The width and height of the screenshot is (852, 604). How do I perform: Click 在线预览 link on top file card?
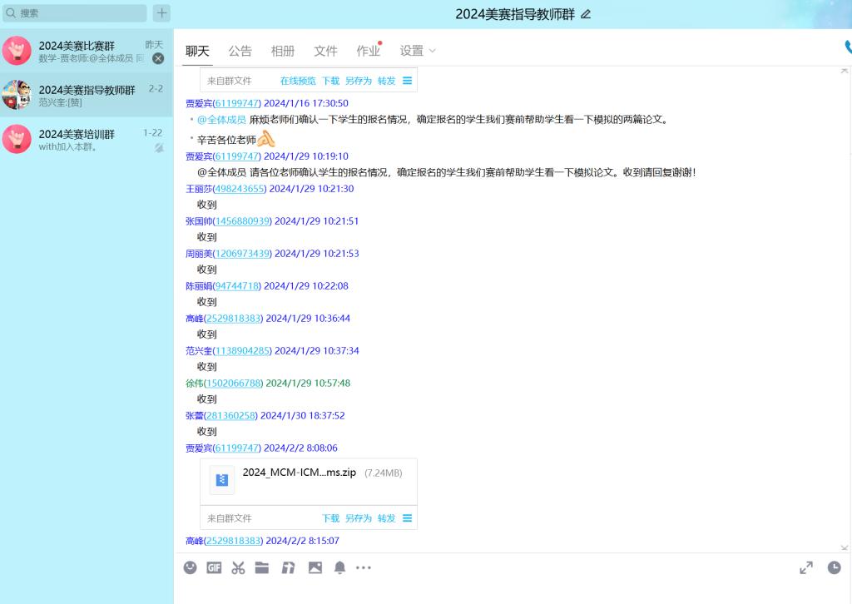(298, 81)
